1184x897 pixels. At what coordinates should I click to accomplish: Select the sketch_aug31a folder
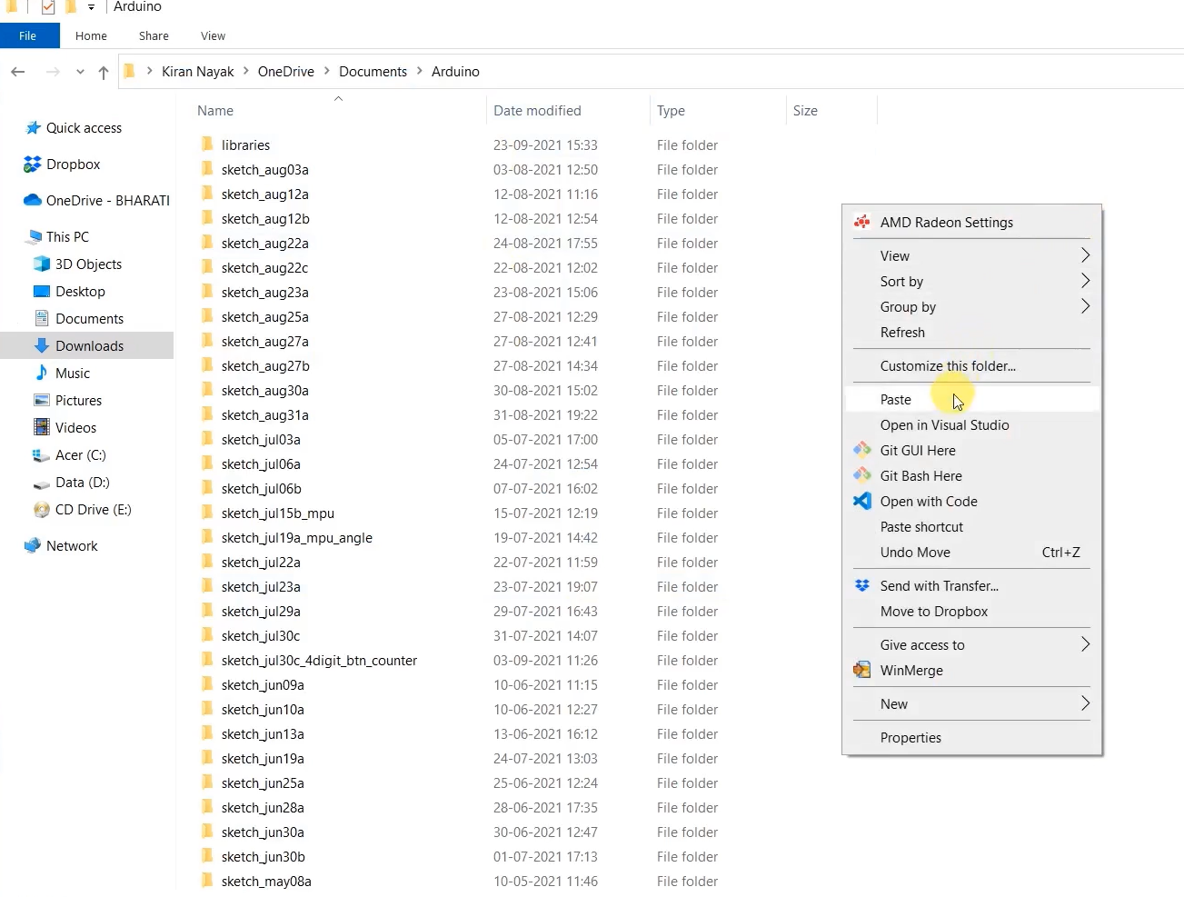[264, 414]
